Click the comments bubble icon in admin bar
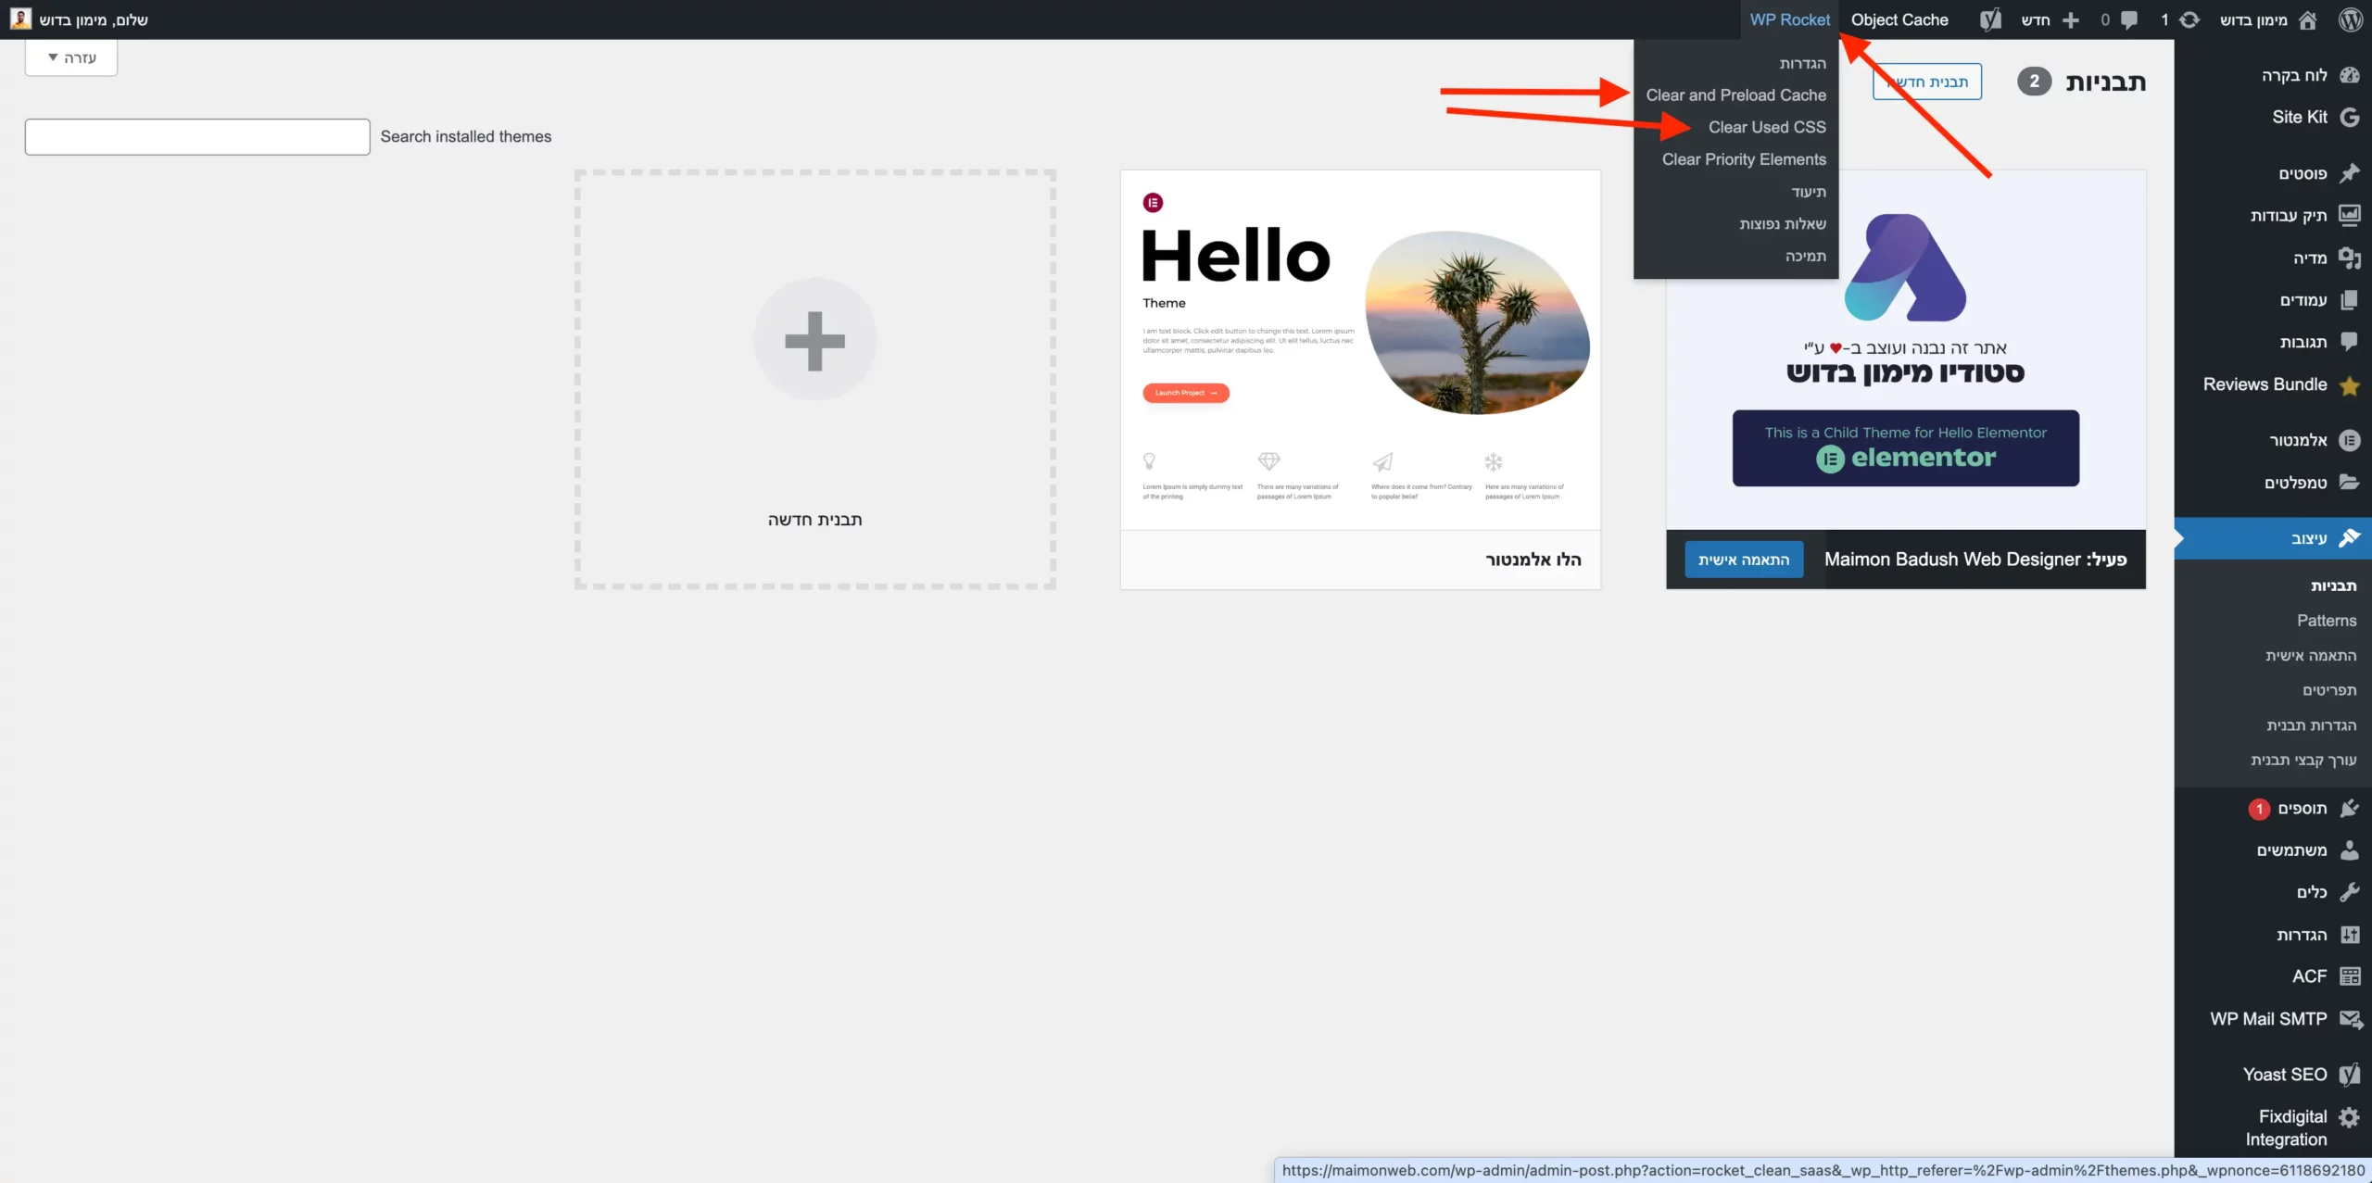This screenshot has width=2372, height=1183. coord(2129,19)
